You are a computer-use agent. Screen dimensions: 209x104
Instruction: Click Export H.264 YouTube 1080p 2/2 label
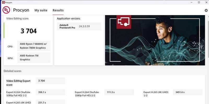point(87,94)
